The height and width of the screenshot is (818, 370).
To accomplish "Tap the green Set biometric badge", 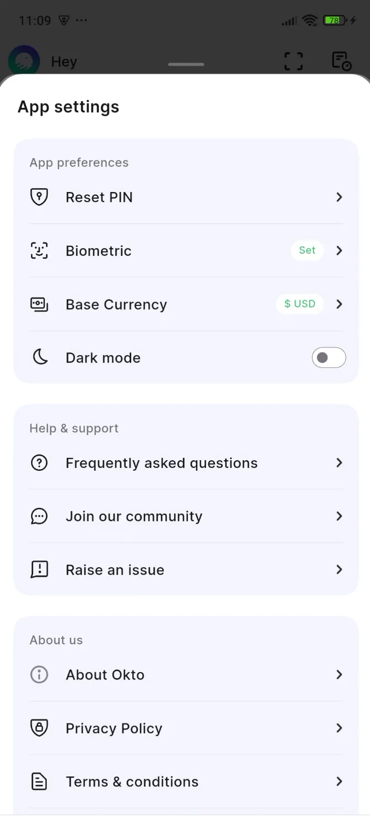I will point(307,250).
